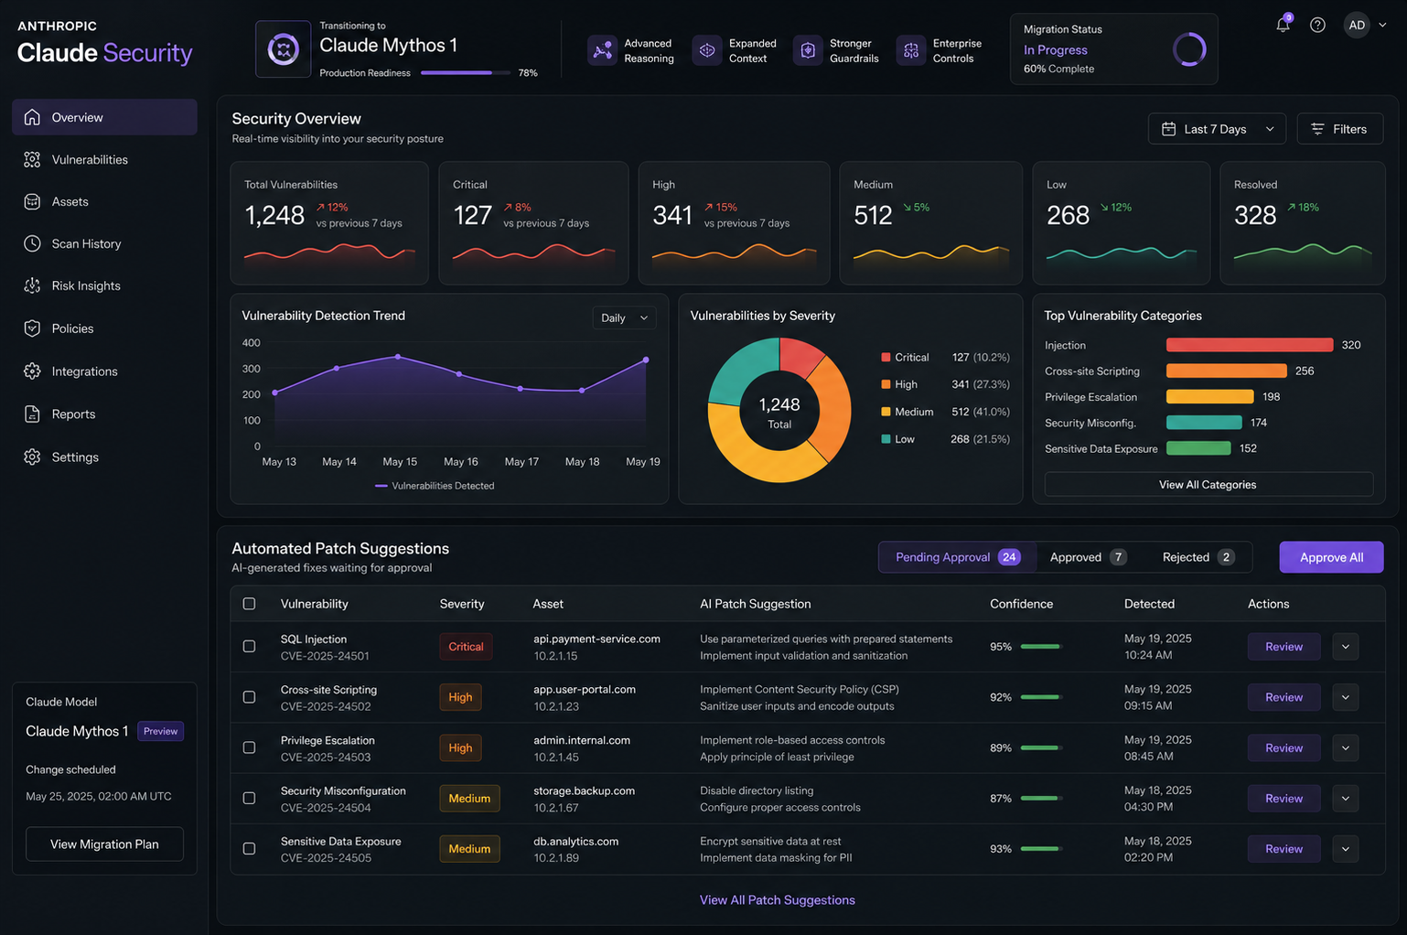Click the Injection category bar
This screenshot has width=1407, height=935.
pyautogui.click(x=1250, y=345)
